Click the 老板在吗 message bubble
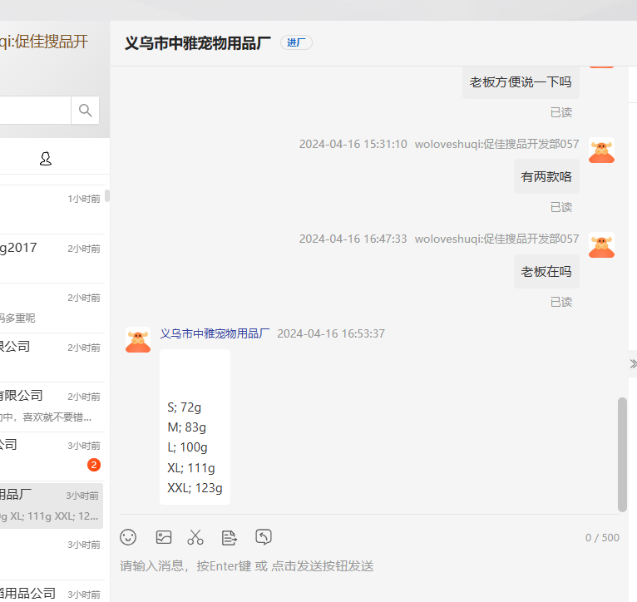This screenshot has width=637, height=602. 546,272
